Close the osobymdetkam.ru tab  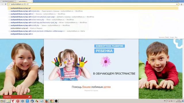point(31,1)
